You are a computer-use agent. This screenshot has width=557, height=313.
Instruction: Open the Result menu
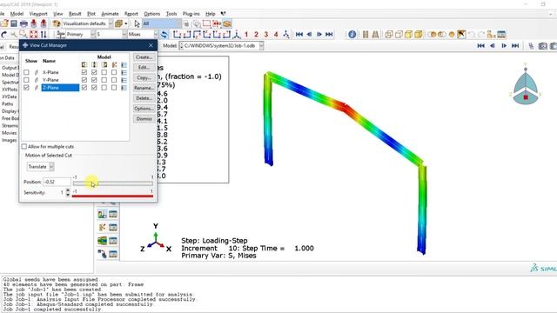tap(75, 14)
